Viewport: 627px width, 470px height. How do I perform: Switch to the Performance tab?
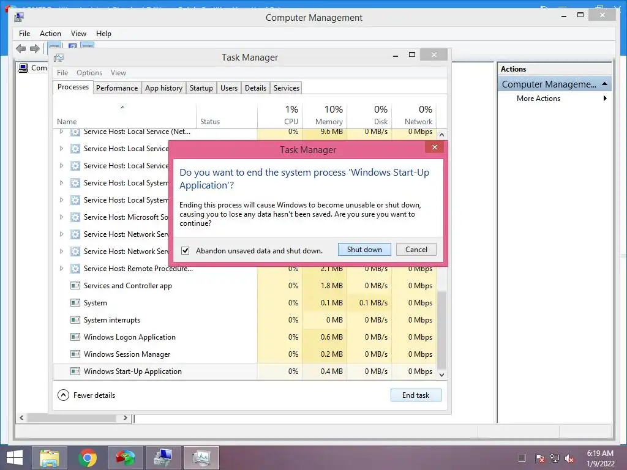pyautogui.click(x=117, y=88)
